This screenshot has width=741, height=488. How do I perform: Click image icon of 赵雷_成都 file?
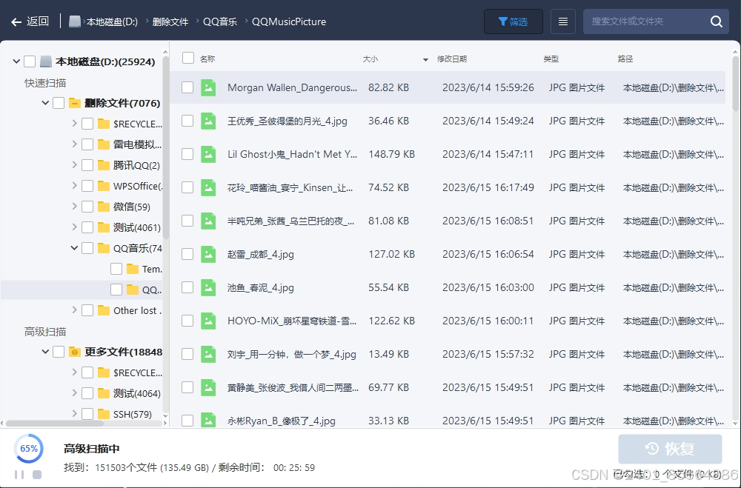(208, 254)
